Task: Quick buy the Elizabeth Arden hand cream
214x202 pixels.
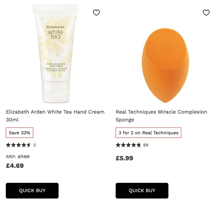Action: click(32, 191)
